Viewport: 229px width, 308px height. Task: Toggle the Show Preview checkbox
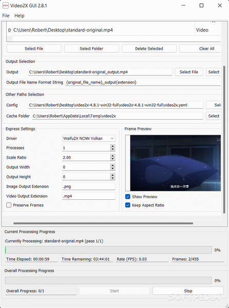128,197
